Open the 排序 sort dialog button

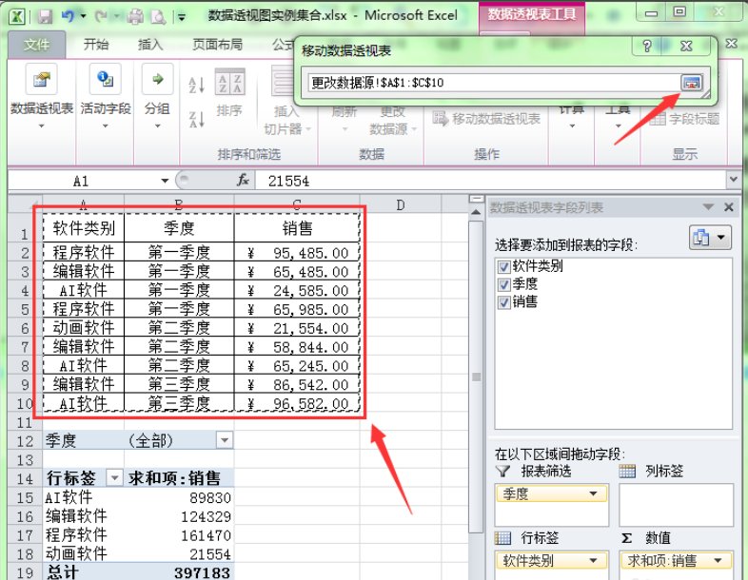pos(229,94)
